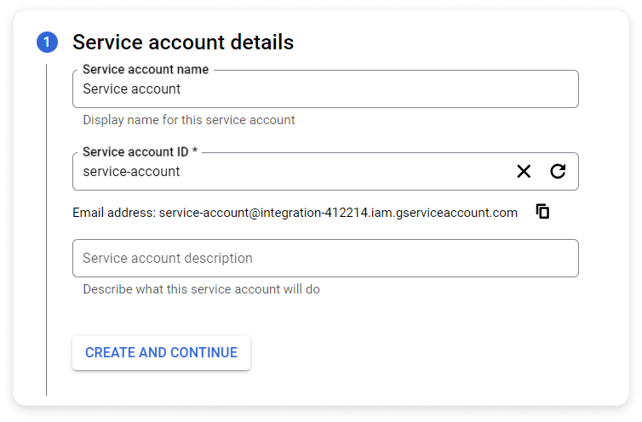Select the step 1 number badge

tap(47, 43)
